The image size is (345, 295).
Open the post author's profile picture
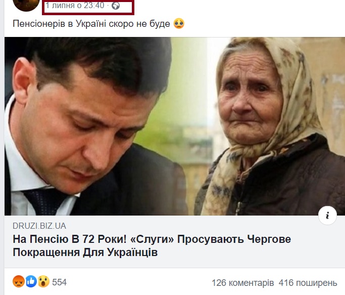(x=26, y=5)
